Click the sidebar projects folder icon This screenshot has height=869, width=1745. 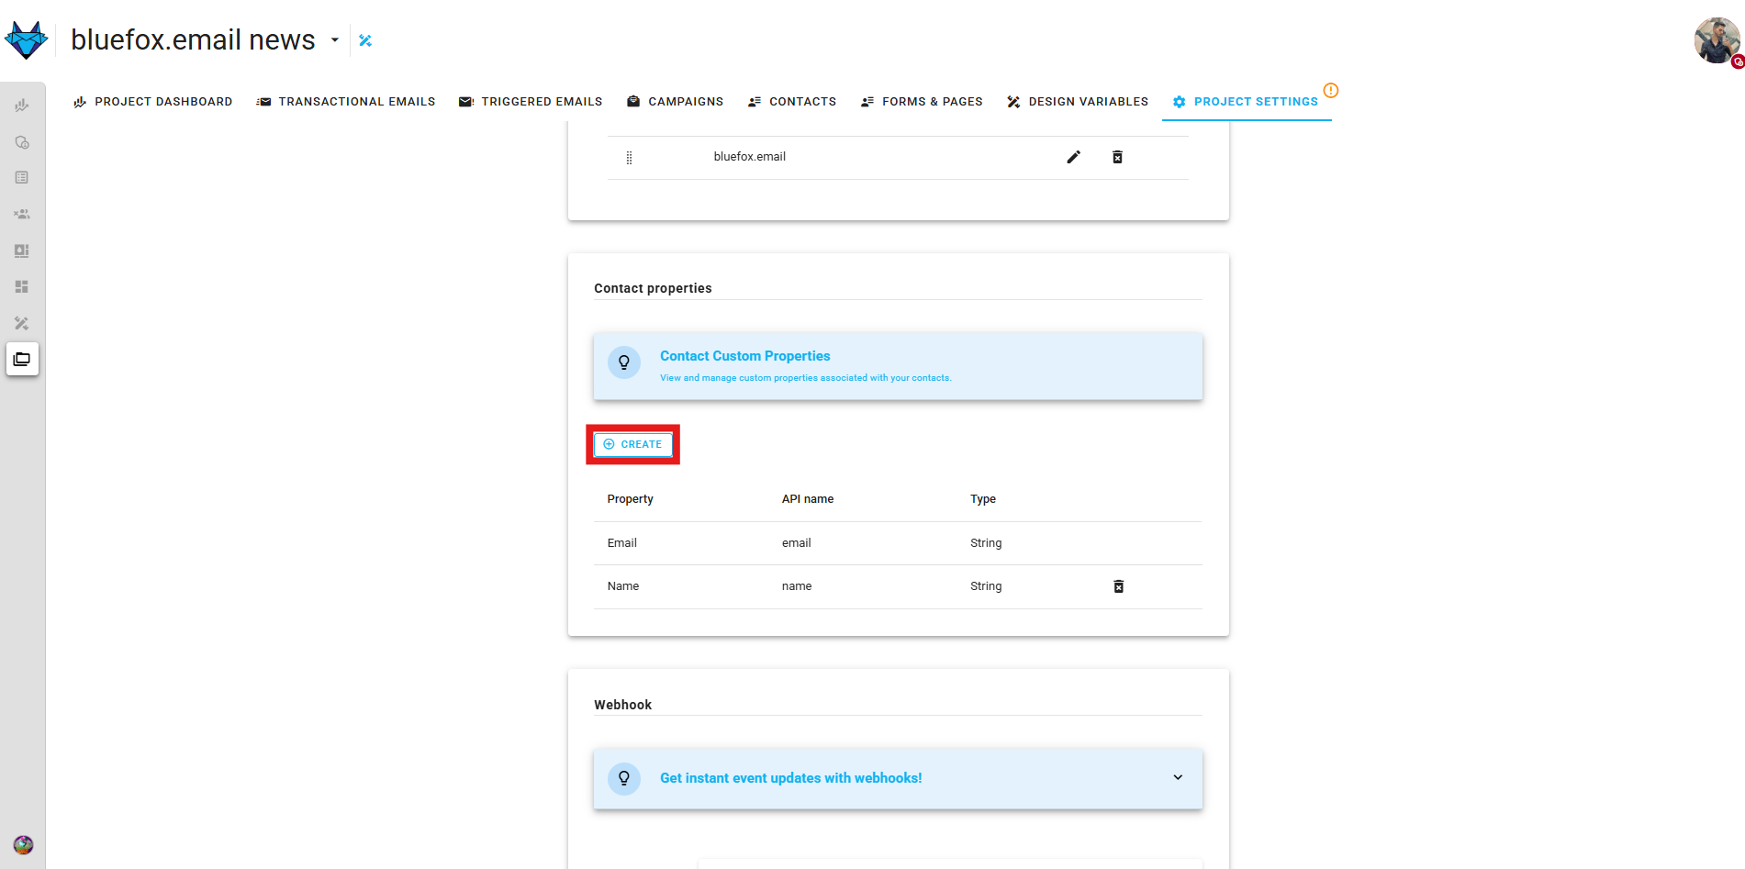(22, 359)
